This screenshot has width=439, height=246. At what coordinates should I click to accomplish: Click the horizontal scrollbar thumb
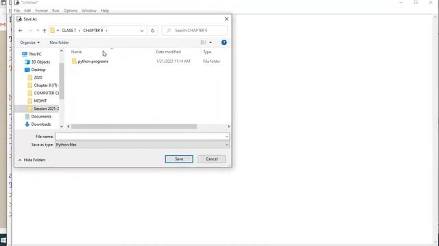[134, 126]
